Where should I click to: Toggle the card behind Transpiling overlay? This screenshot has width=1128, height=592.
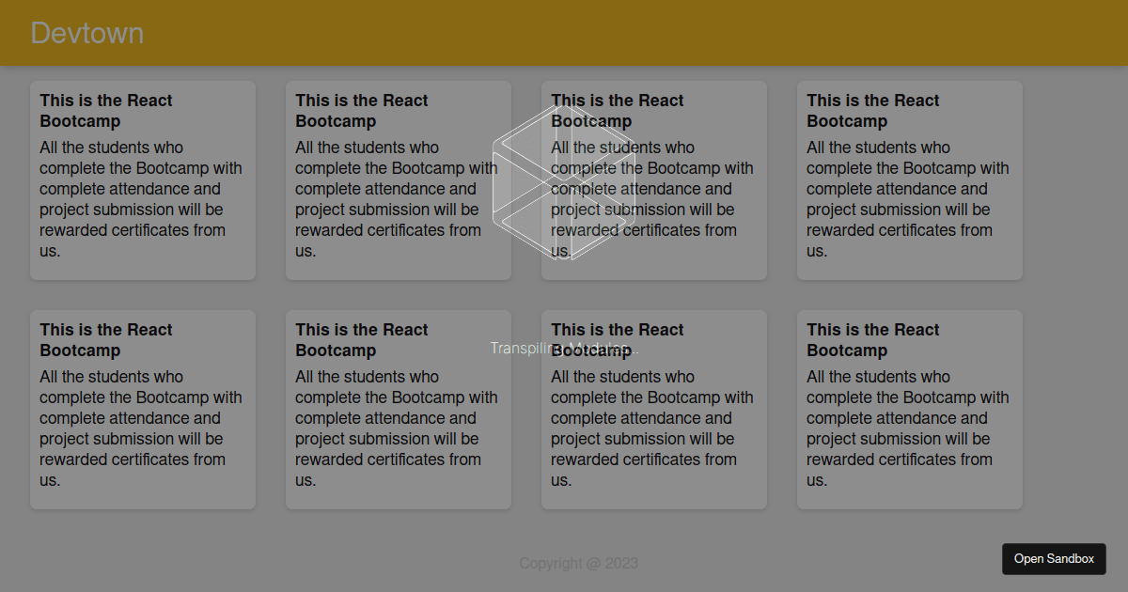point(653,409)
